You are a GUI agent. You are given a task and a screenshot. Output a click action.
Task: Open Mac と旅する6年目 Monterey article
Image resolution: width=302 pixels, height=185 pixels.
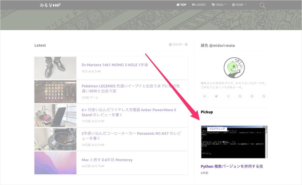107,160
